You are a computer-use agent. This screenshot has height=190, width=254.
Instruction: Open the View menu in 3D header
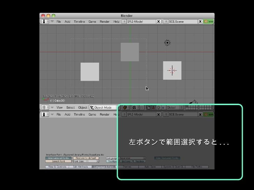[59, 108]
